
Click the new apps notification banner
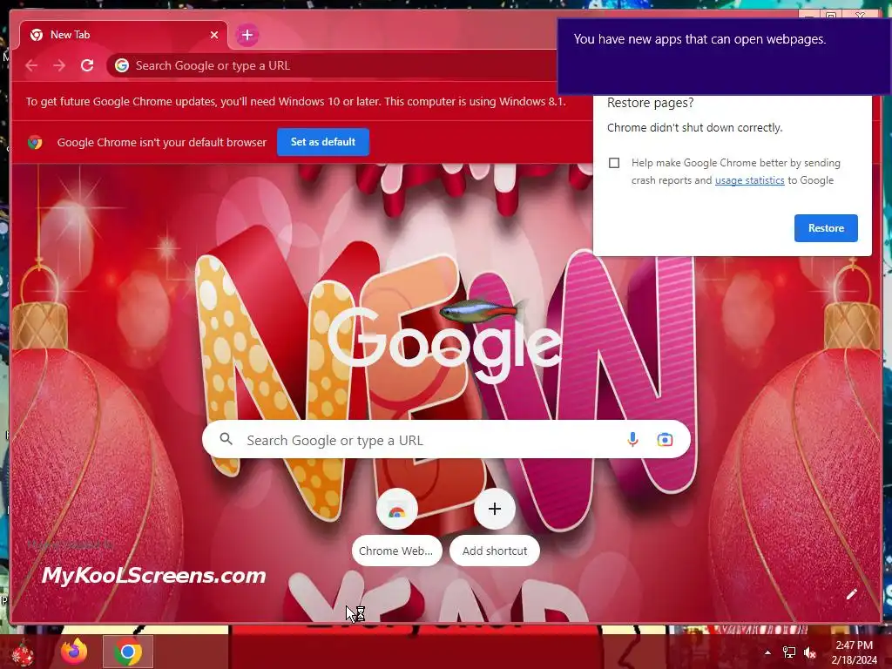pos(724,57)
